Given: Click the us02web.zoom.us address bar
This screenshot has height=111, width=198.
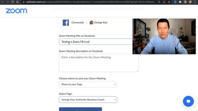Looking at the screenshot, I should 91,2.
